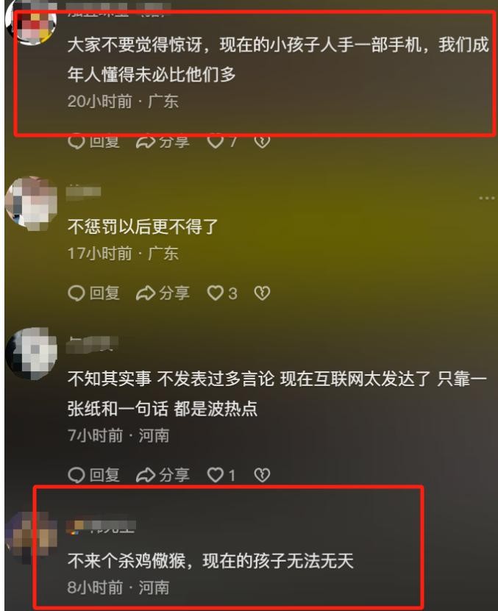Open avatar of the 杀鸡儆猴 commenter
498x611 pixels.
[31, 537]
